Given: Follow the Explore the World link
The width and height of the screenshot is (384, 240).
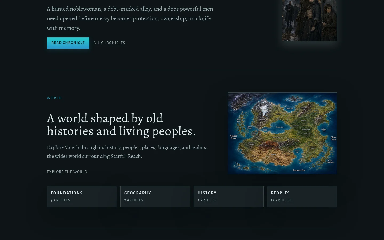Looking at the screenshot, I should [67, 172].
